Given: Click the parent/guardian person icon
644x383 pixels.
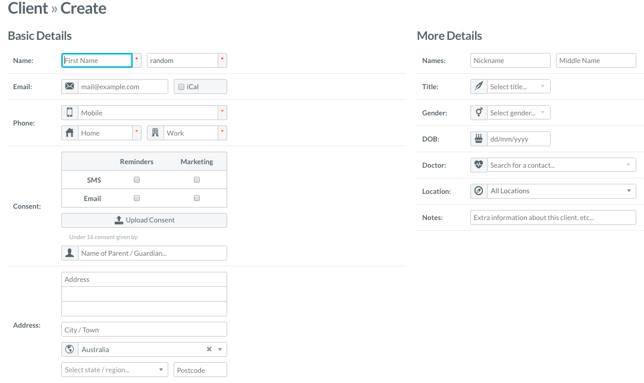Looking at the screenshot, I should point(70,253).
